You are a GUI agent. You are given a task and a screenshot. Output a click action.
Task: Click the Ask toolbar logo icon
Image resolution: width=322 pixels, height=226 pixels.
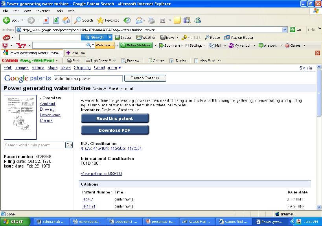(x=6, y=38)
